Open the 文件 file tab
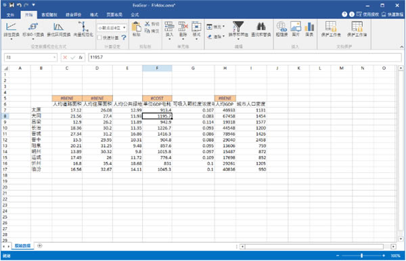This screenshot has height=261, width=406. coord(10,15)
